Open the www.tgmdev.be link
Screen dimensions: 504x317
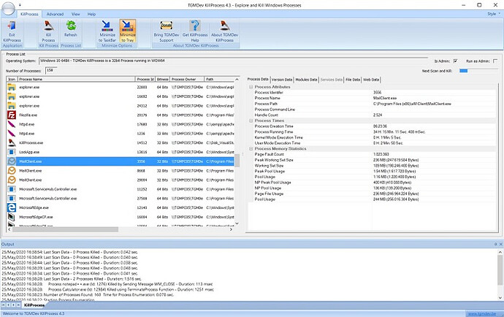tap(482, 313)
